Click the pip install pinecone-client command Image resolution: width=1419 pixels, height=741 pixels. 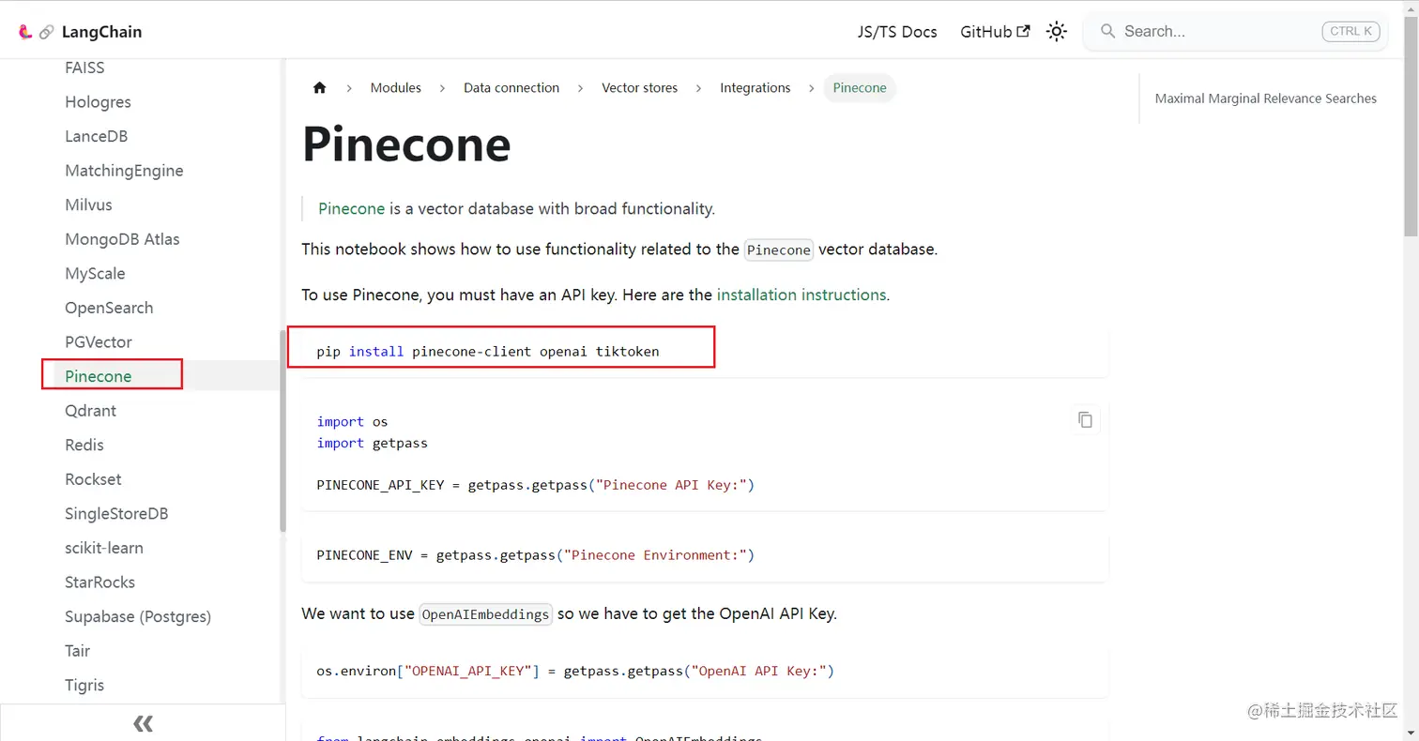click(488, 352)
